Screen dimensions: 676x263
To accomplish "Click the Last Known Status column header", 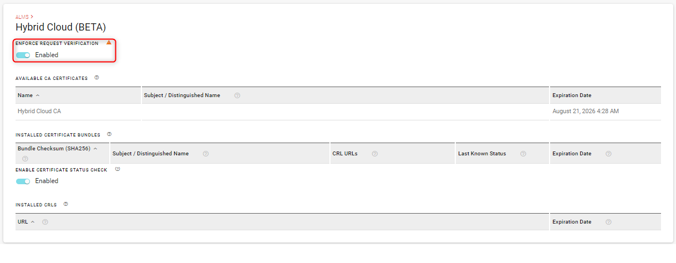I will click(482, 154).
